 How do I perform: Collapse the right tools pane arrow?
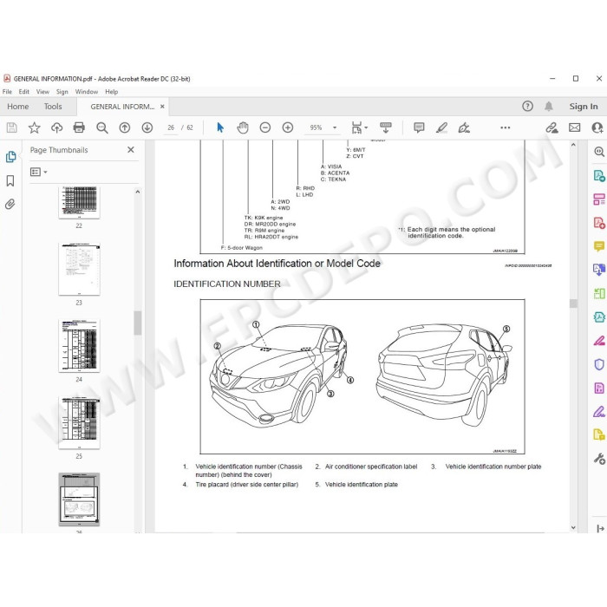(600, 528)
